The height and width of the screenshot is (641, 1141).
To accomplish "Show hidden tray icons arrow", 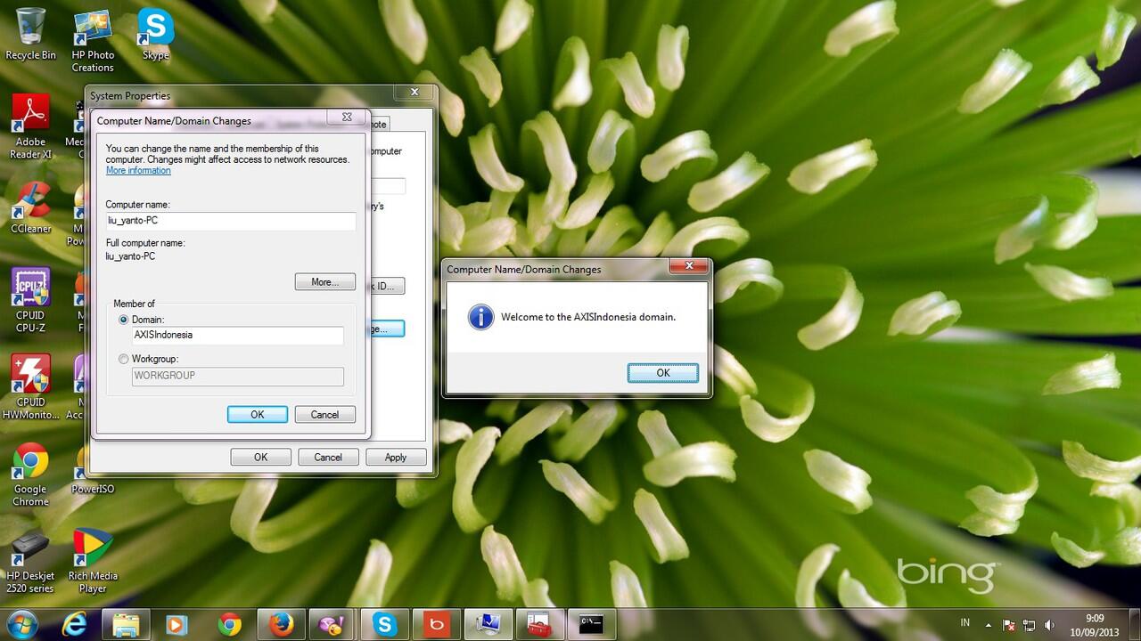I will click(989, 625).
